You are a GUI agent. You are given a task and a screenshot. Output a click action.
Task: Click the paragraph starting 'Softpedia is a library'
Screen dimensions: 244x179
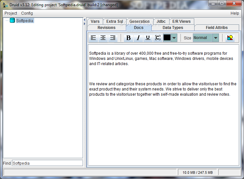pyautogui.click(x=161, y=59)
